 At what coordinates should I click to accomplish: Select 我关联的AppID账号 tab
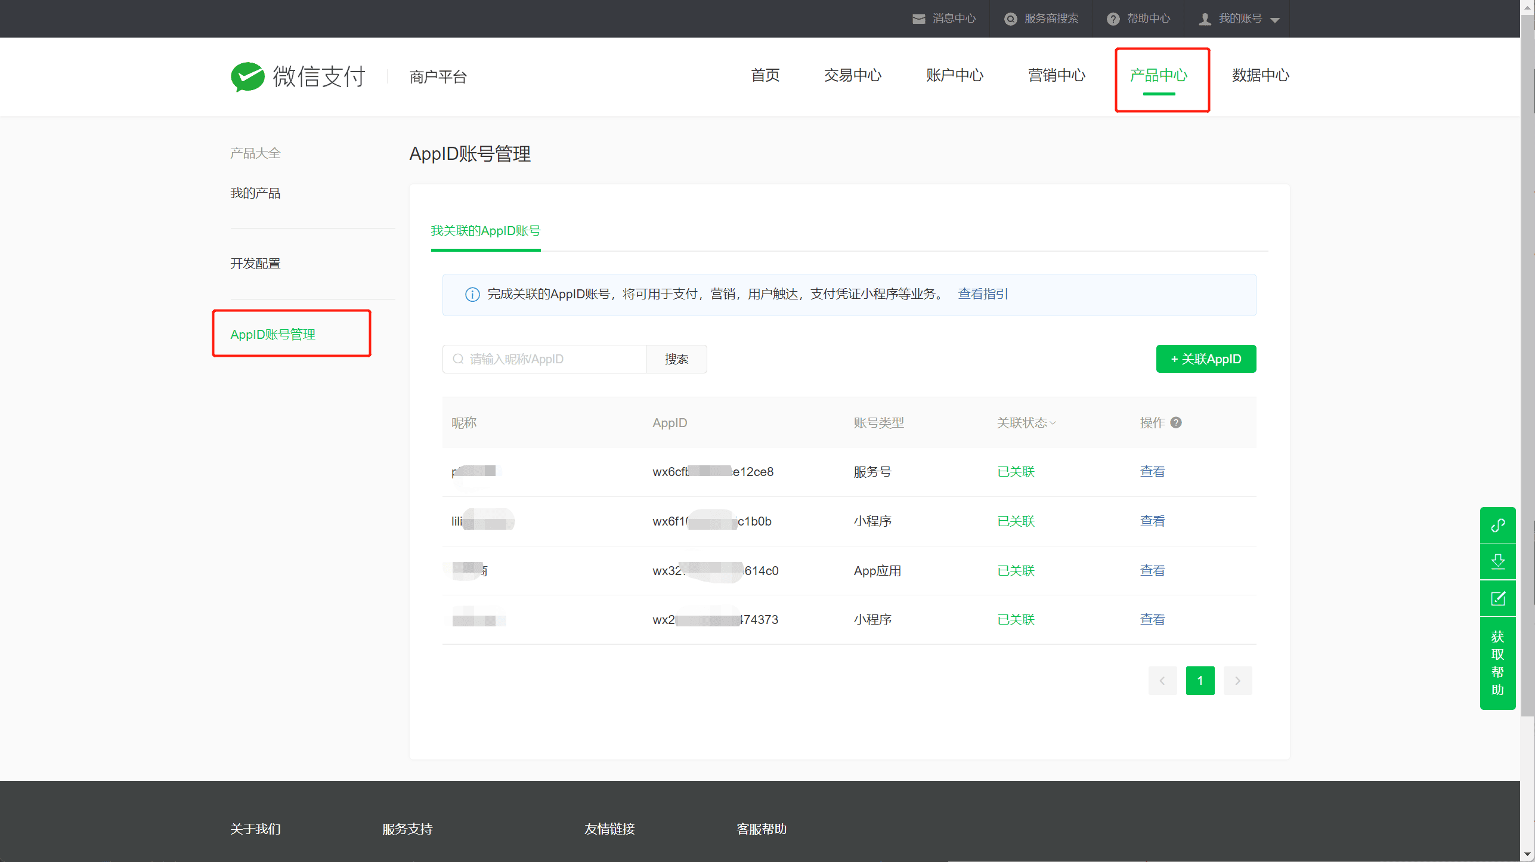click(485, 231)
